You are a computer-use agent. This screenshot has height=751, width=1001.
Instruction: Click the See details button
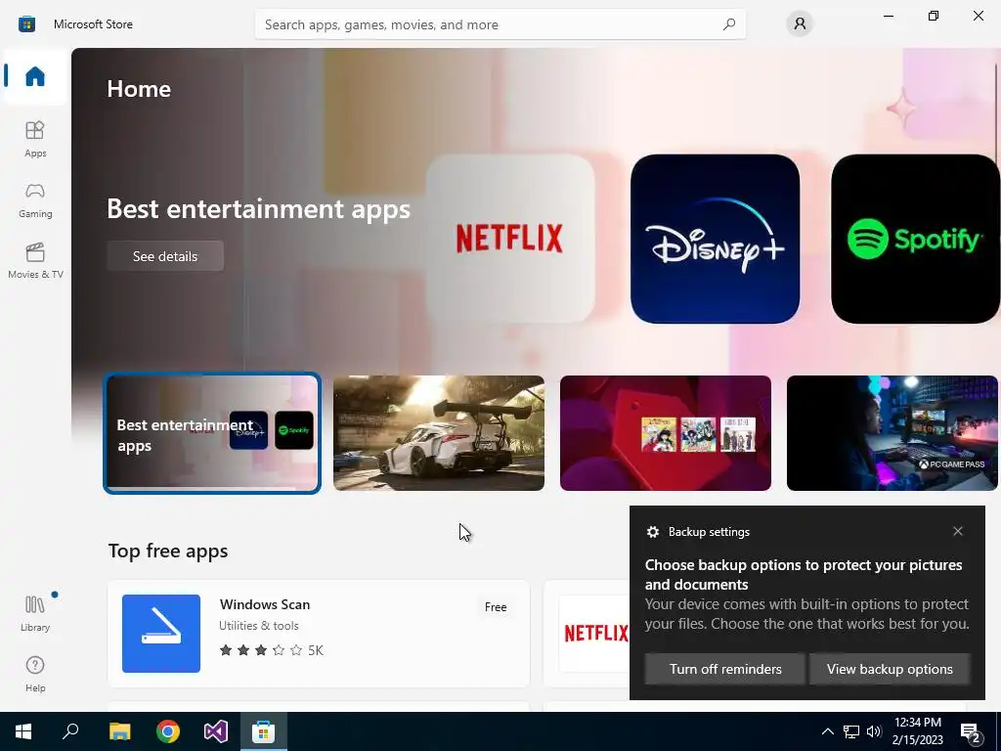point(164,256)
